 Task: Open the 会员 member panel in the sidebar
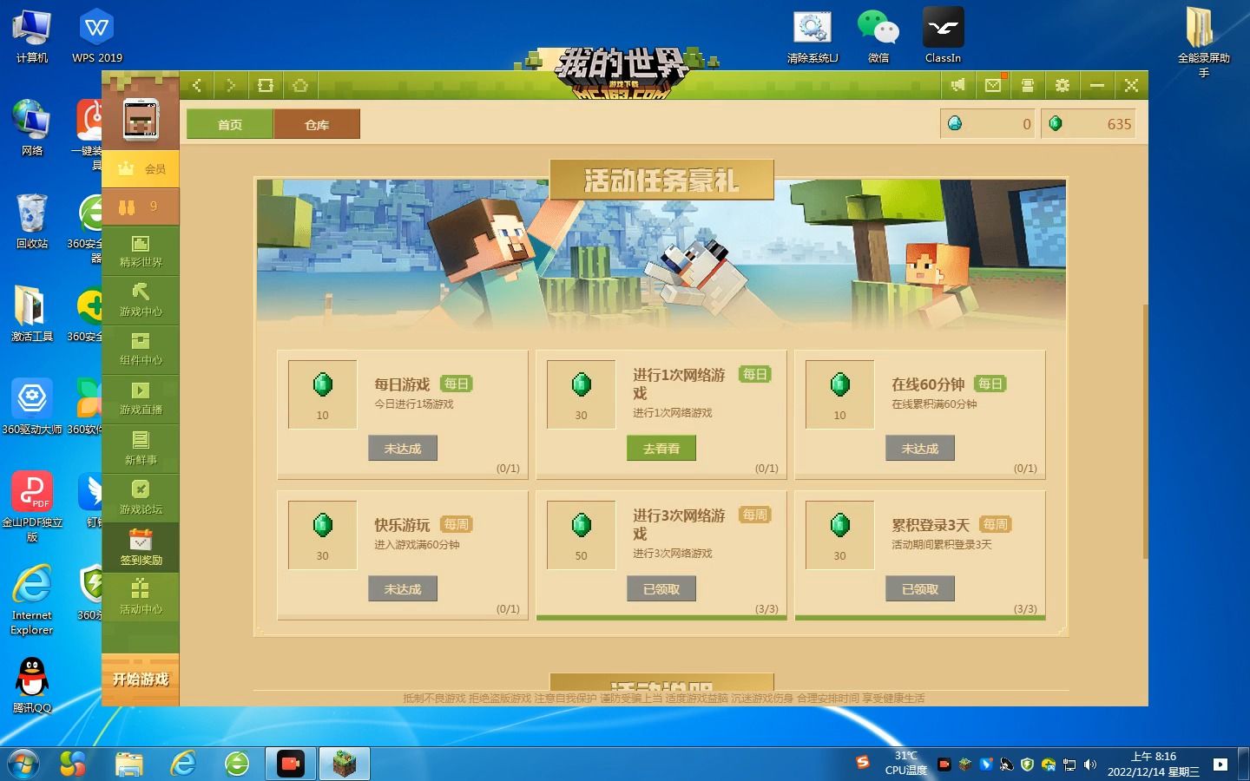click(x=140, y=168)
